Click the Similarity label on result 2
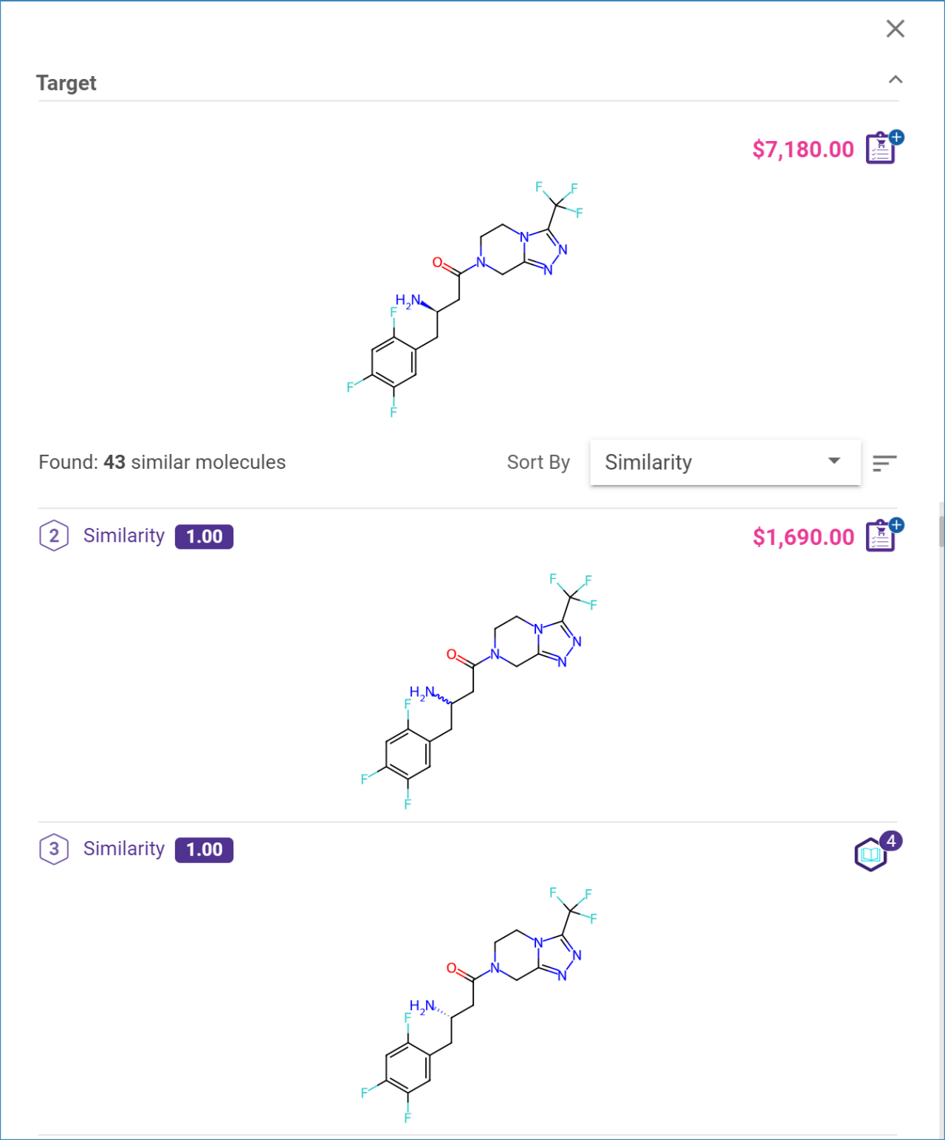 click(123, 536)
